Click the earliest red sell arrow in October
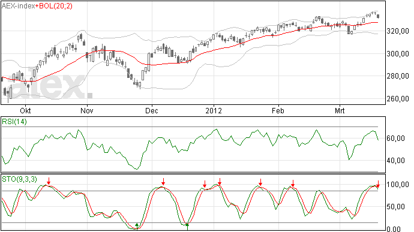Screen dimensions: 414x232 [49, 181]
